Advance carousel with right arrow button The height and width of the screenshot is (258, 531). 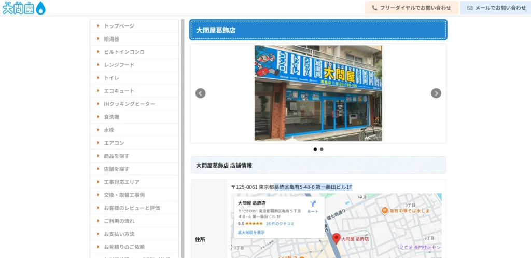pyautogui.click(x=436, y=93)
